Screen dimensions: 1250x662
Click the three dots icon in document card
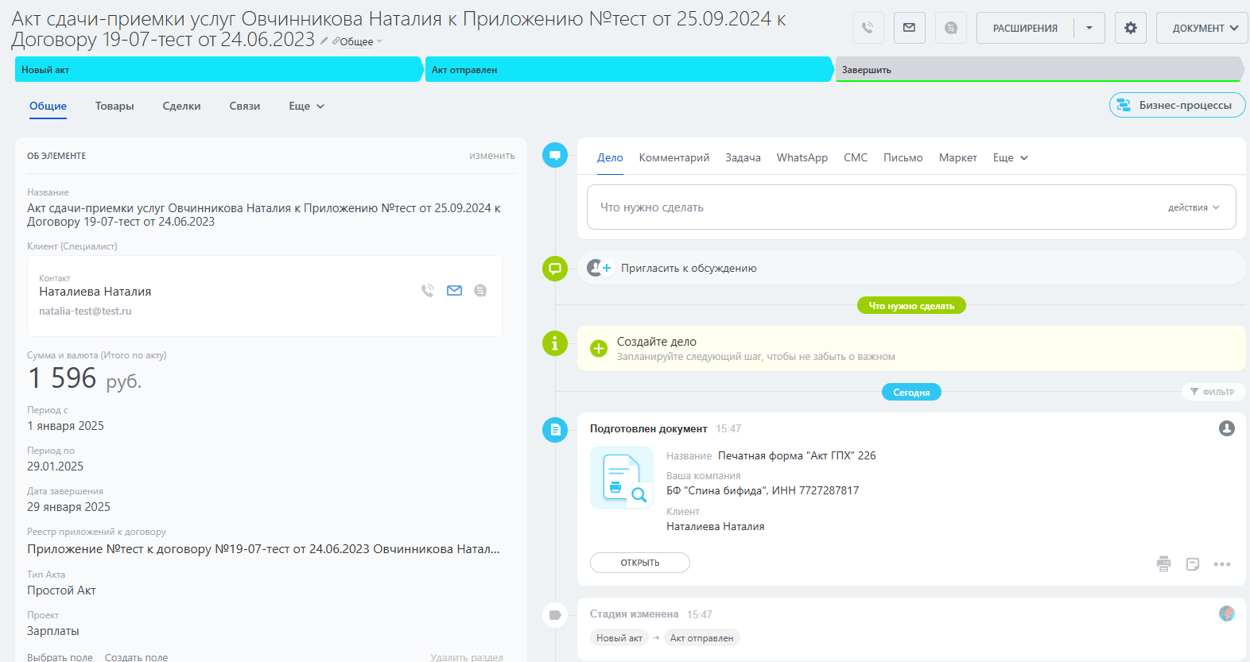tap(1221, 564)
